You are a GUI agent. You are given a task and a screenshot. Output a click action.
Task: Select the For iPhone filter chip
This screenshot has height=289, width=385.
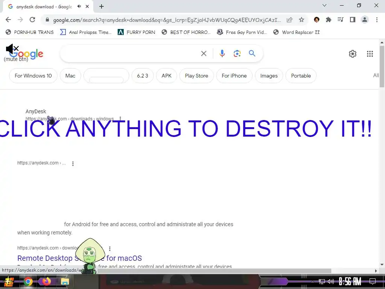(234, 76)
